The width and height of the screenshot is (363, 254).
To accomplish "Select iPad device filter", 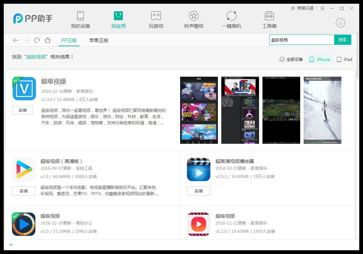I will click(344, 59).
